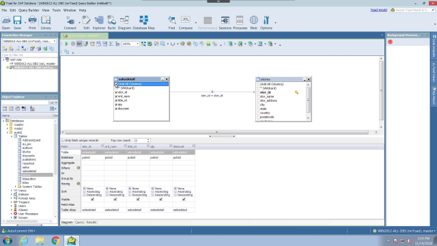
Task: Switch to the Results tab
Action: [x=91, y=222]
